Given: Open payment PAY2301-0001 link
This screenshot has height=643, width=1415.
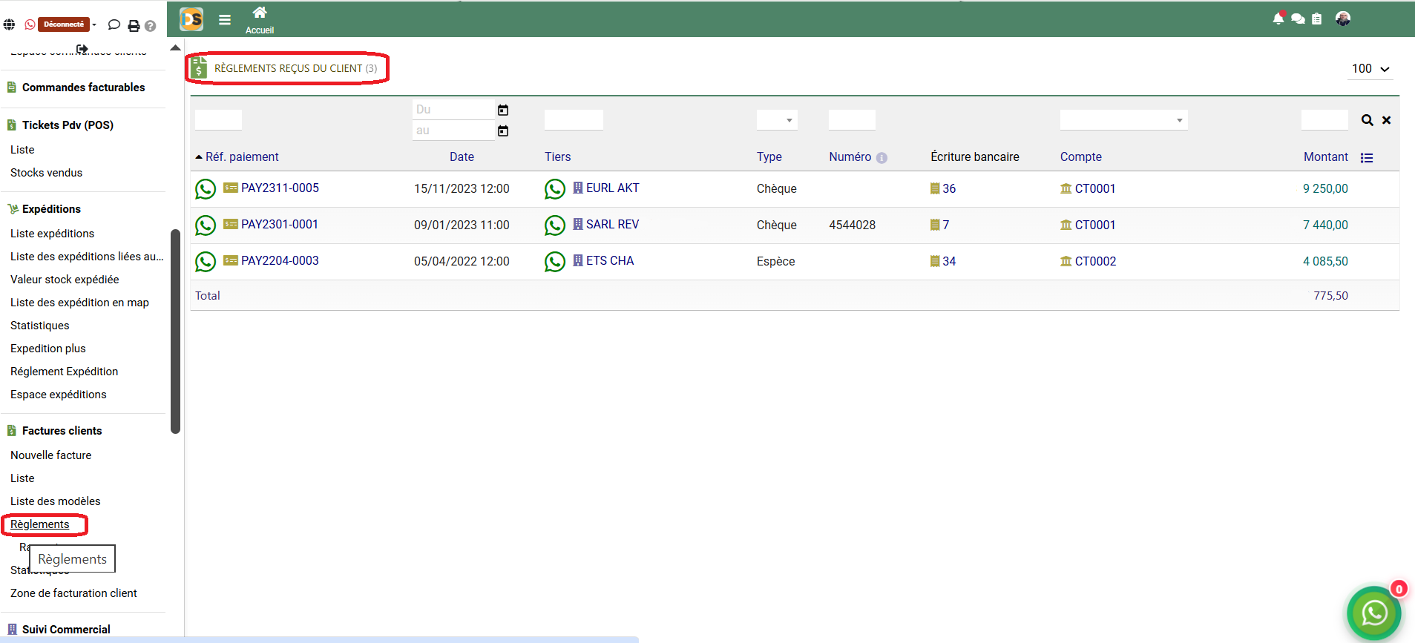Looking at the screenshot, I should pos(279,225).
